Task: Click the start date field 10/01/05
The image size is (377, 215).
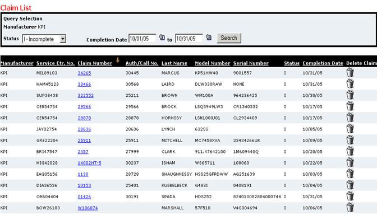Action: [142, 39]
